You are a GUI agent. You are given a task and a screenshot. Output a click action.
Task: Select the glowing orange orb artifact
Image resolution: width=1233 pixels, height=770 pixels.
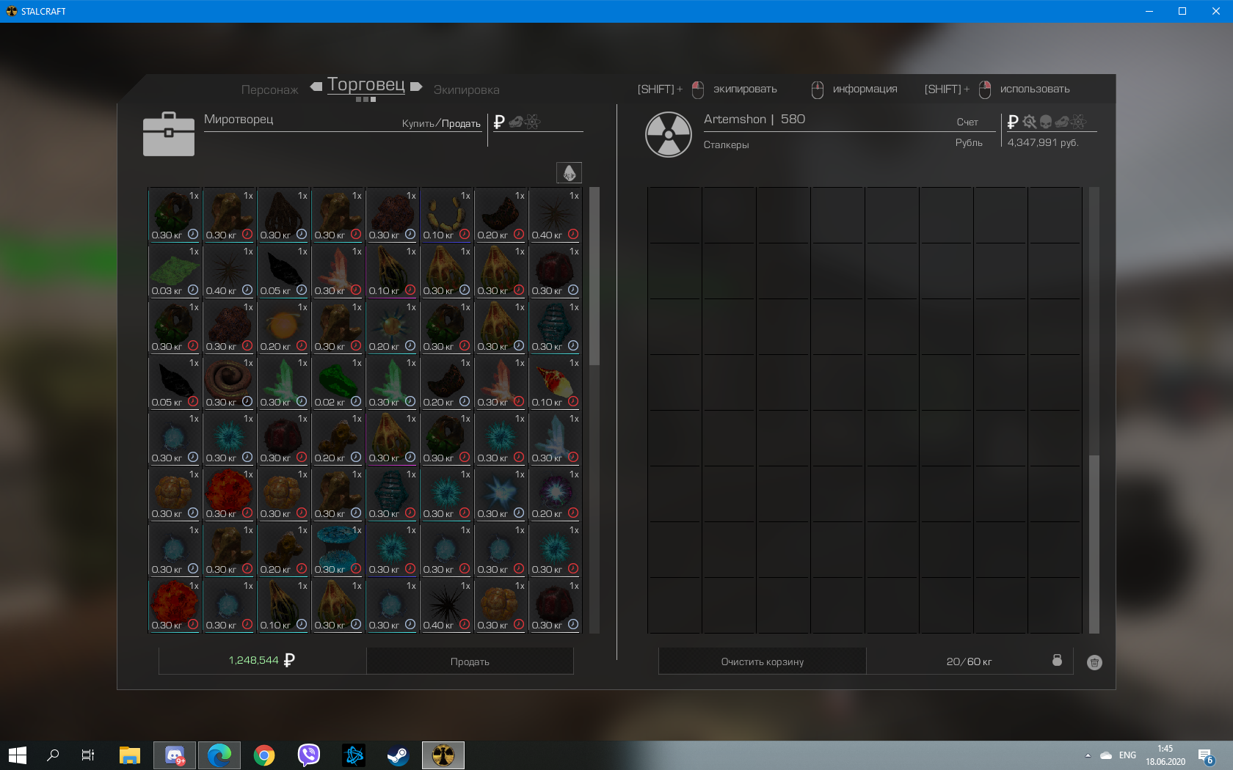pos(283,326)
